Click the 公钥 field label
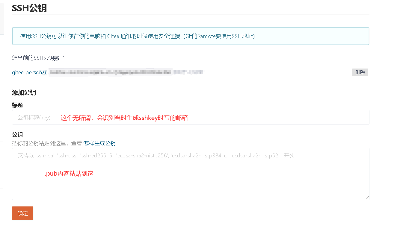This screenshot has width=397, height=225. click(17, 135)
